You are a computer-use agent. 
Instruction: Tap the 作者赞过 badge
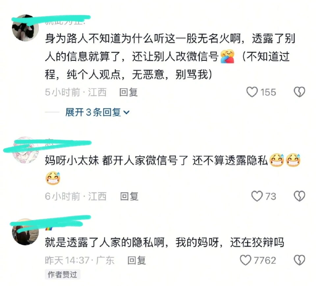(63, 274)
